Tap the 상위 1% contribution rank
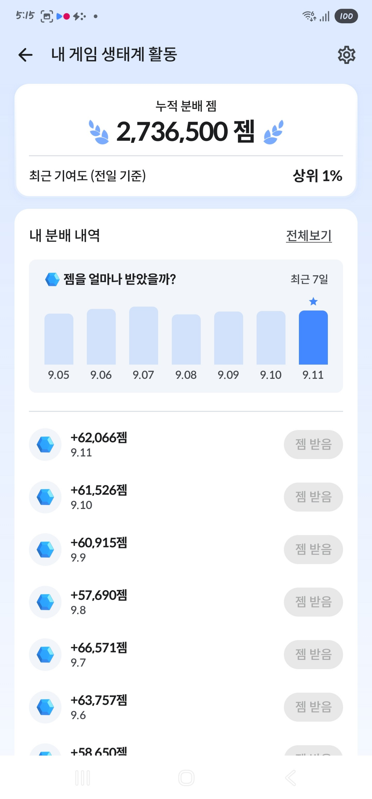This screenshot has width=372, height=799. [317, 176]
